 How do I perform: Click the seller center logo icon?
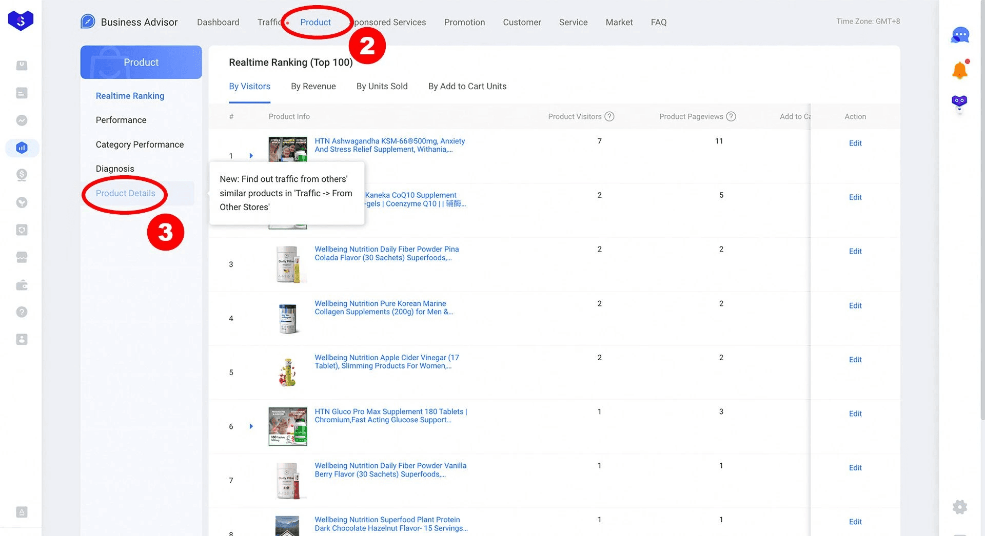point(21,20)
